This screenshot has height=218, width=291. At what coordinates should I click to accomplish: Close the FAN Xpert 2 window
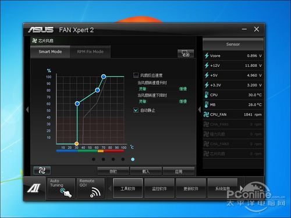coord(257,29)
